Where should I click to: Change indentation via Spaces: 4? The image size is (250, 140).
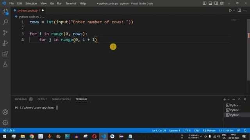coord(175,131)
